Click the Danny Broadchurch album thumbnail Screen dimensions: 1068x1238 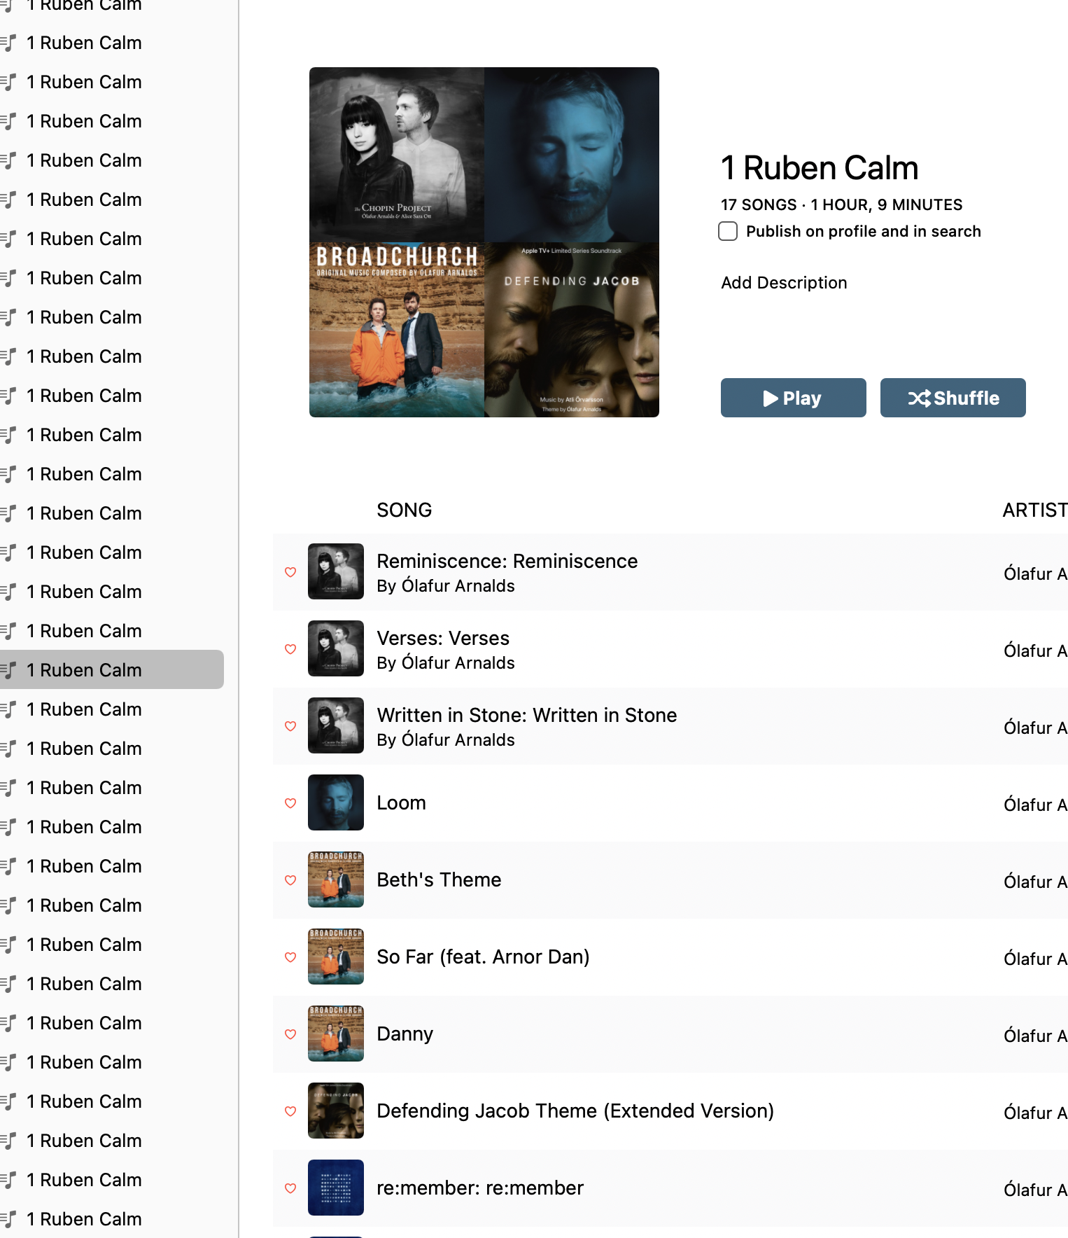(x=336, y=1034)
